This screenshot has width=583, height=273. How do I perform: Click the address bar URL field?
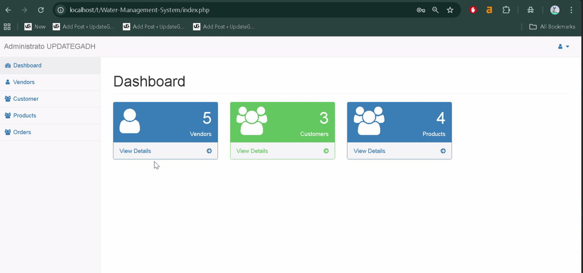[x=238, y=10]
